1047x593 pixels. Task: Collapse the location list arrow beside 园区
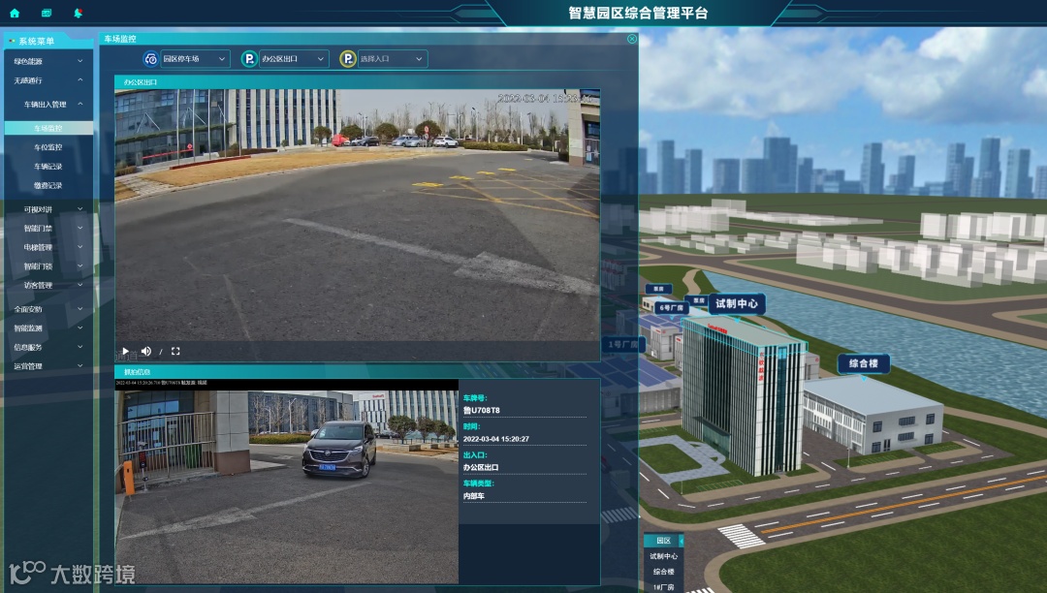point(682,541)
